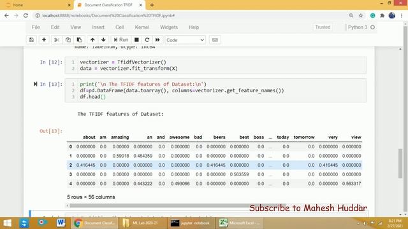Save notebook with the floppy disk icon
The width and height of the screenshot is (408, 229).
tap(31, 40)
